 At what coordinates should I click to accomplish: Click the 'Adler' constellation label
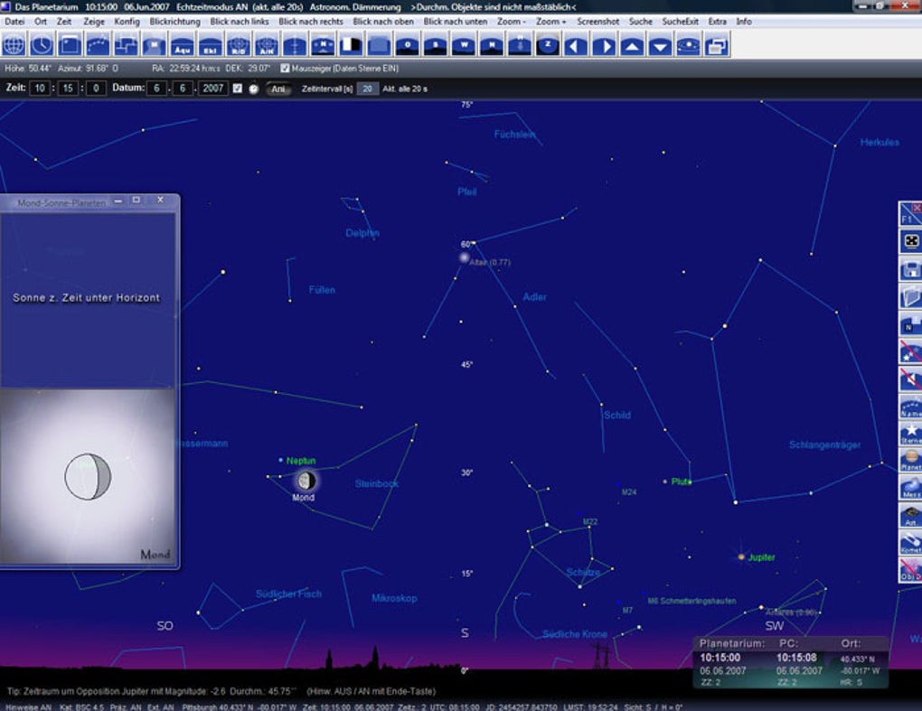coord(534,296)
